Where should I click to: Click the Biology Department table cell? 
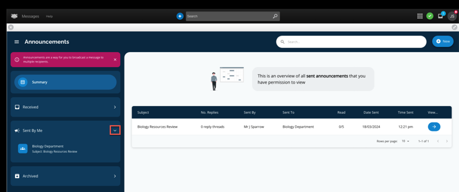(298, 127)
